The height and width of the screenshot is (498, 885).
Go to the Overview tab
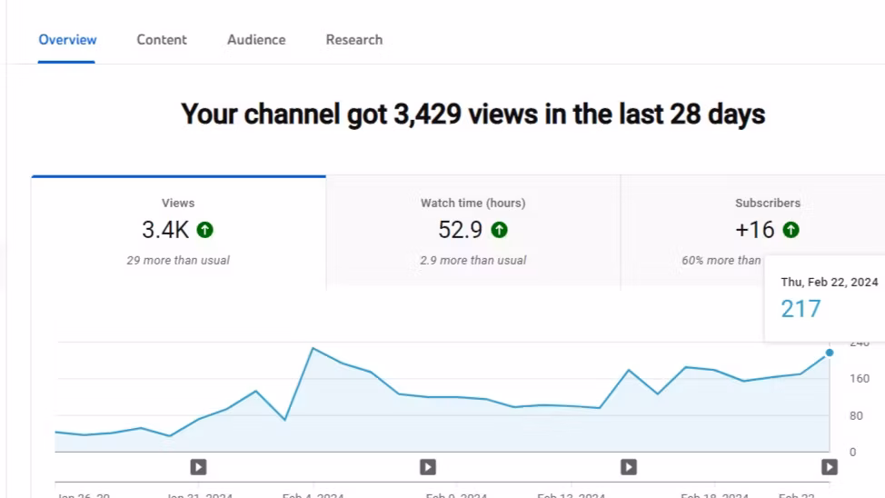[67, 40]
